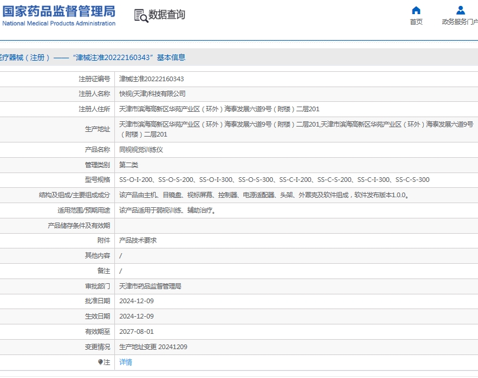The width and height of the screenshot is (478, 378).
Task: Click the 变更情况 label
Action: pos(98,347)
